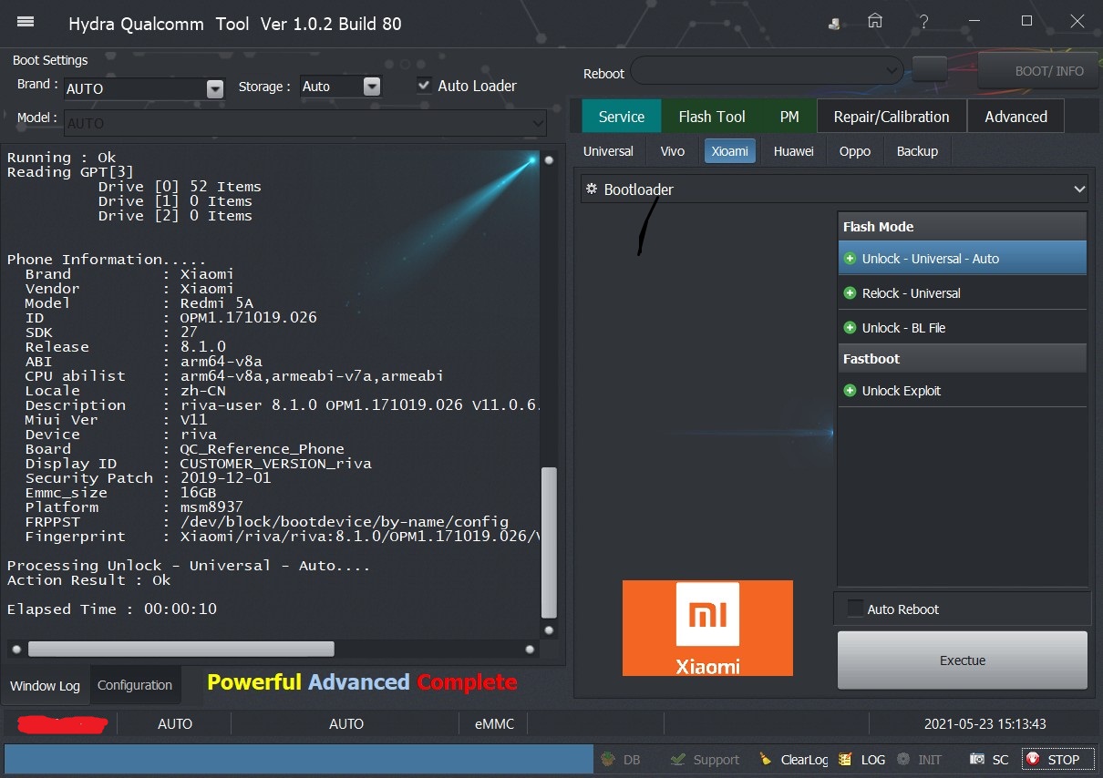
Task: Enable the Auto Reboot checkbox
Action: pyautogui.click(x=855, y=609)
